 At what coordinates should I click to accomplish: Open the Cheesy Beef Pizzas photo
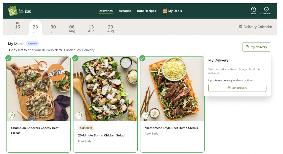pos(38,89)
